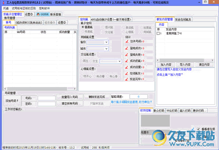Screen dimensions: 219x150
Task: Open the ADSL自动换IP设置 tab
Action: 111,19
